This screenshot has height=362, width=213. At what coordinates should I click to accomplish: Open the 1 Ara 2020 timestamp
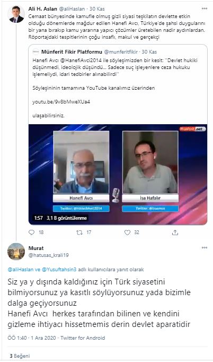43,338
